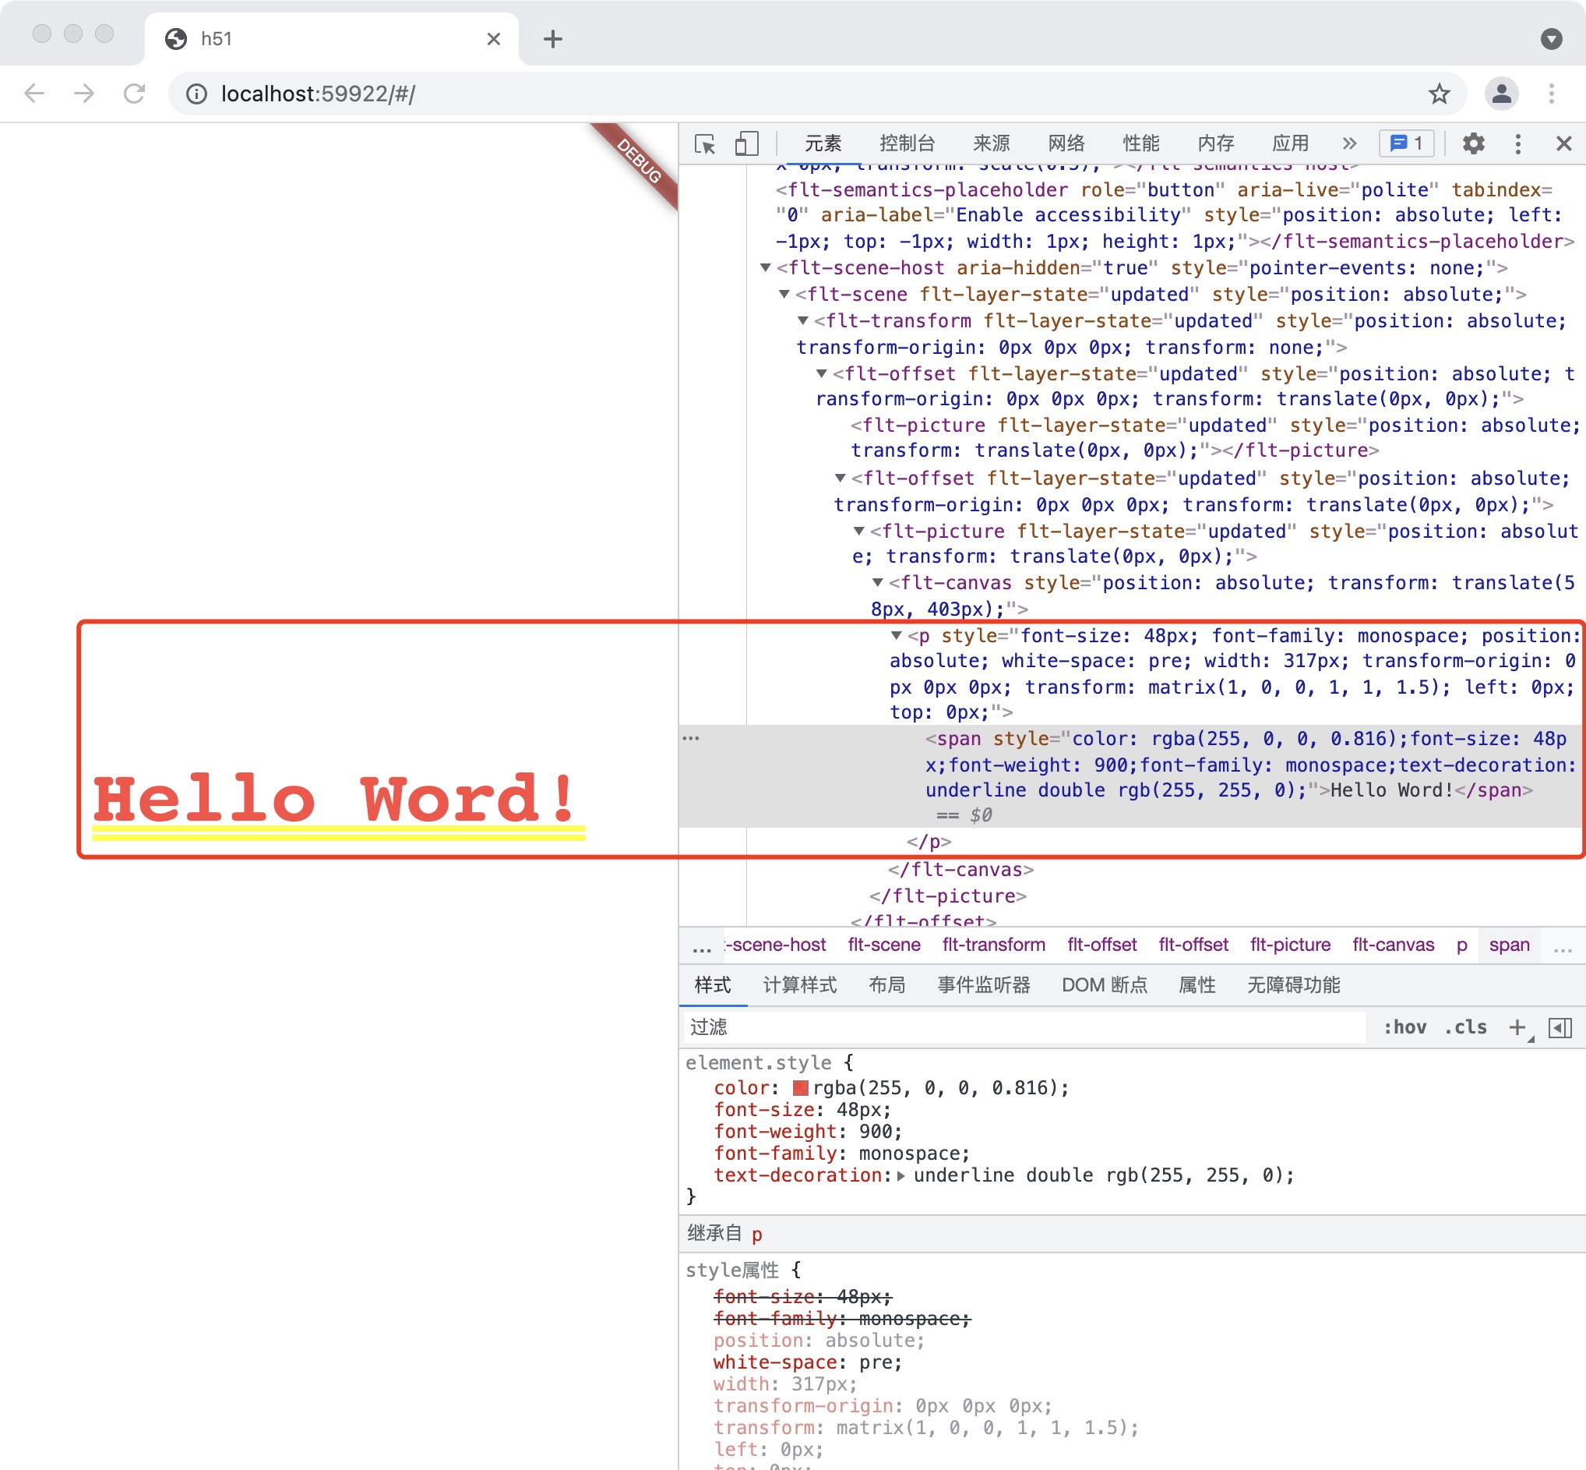Click the issues counter badge
1586x1470 pixels.
point(1405,144)
